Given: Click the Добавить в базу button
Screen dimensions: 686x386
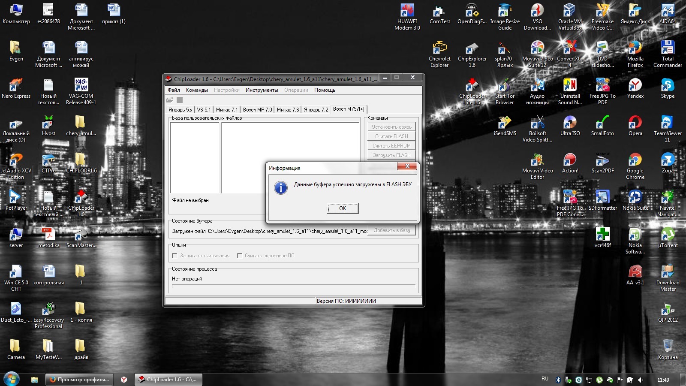Looking at the screenshot, I should [x=391, y=231].
